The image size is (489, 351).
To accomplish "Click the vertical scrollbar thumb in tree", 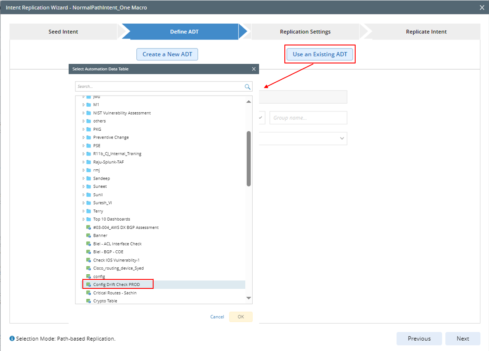I will coord(249,159).
